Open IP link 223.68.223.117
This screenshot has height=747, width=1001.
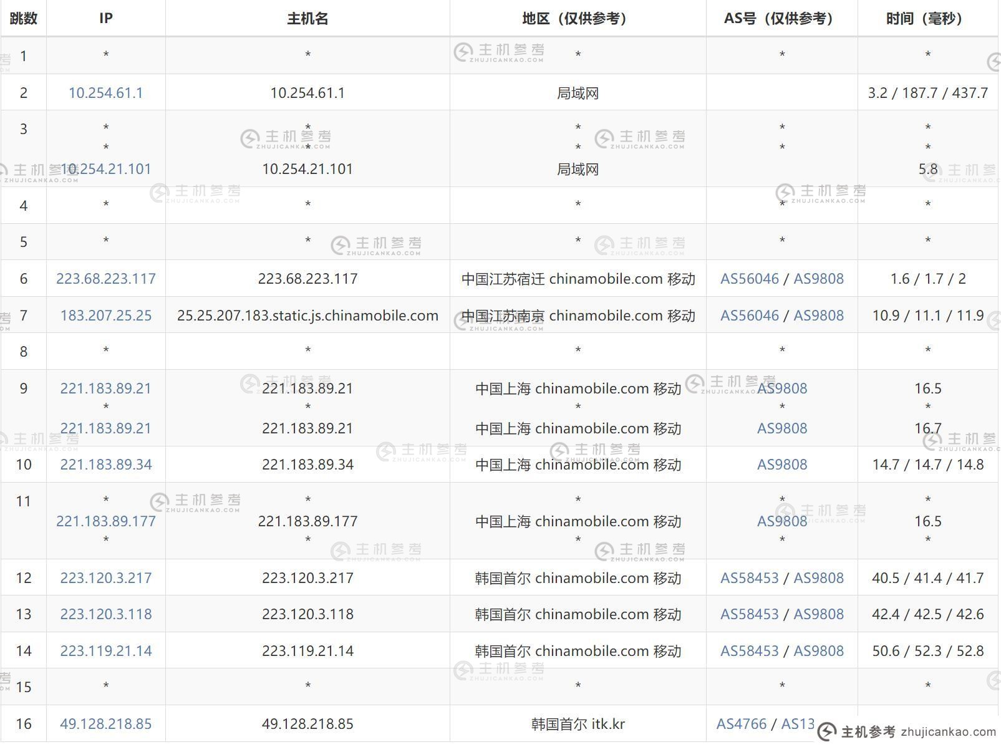click(x=105, y=279)
